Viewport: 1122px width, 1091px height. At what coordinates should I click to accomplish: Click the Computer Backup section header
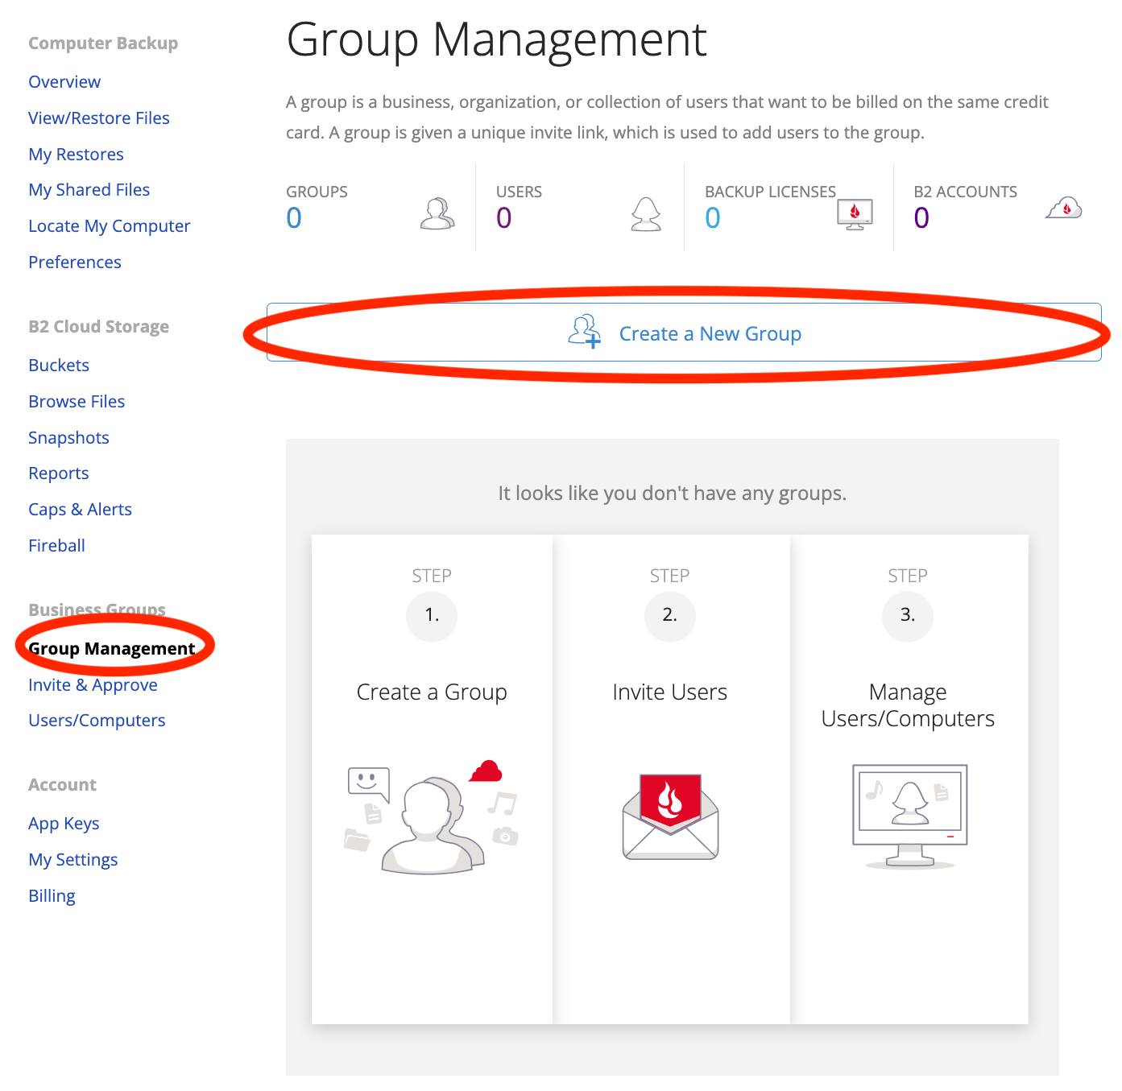(103, 43)
